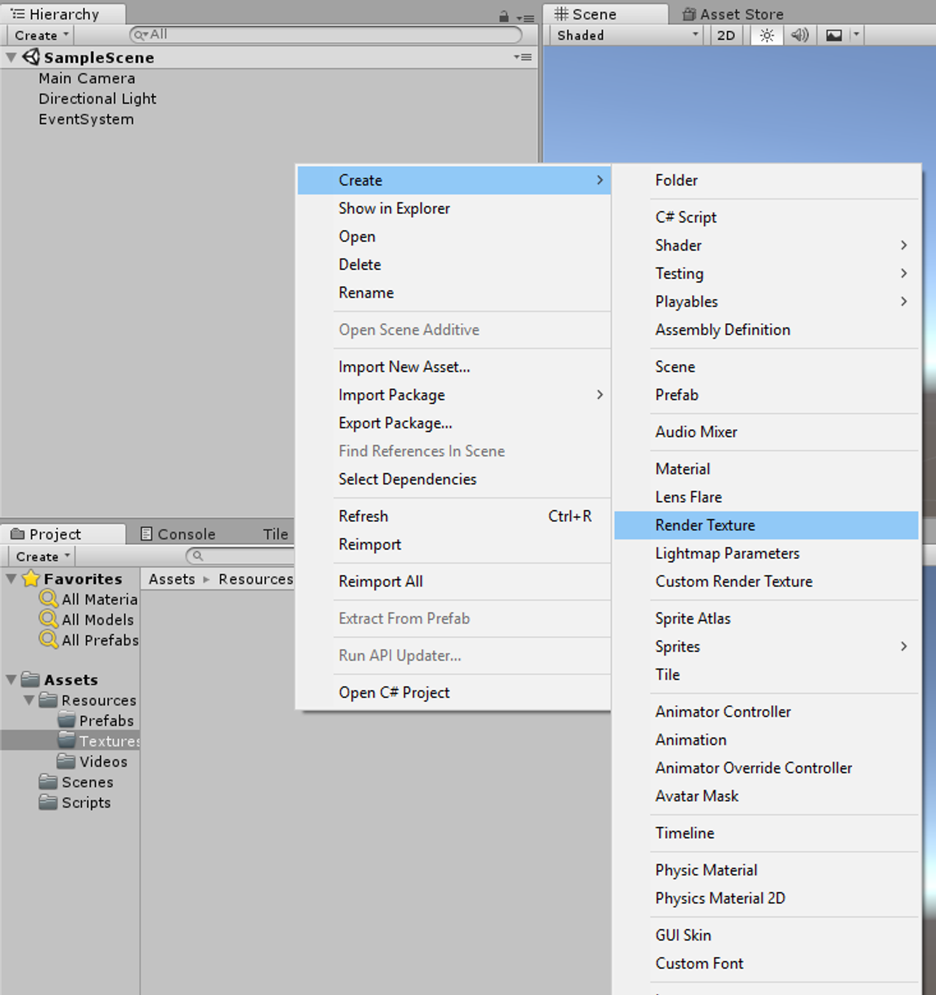936x995 pixels.
Task: Click the Videos folder icon
Action: 67,761
